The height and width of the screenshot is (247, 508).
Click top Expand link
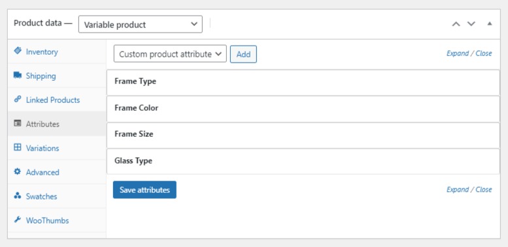[x=458, y=53]
